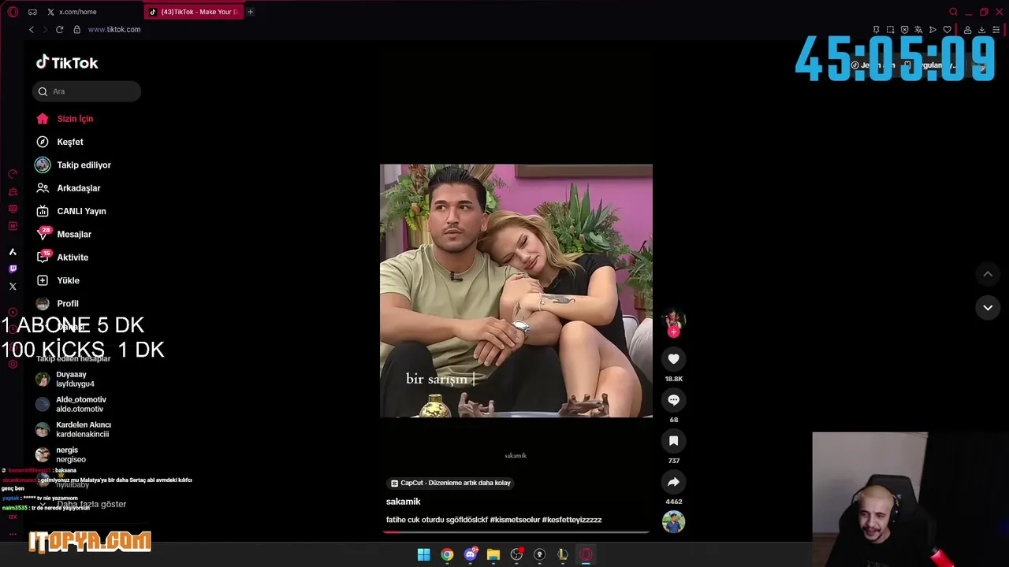Pause the playing video by clicking it
Image resolution: width=1009 pixels, height=567 pixels.
pos(516,291)
